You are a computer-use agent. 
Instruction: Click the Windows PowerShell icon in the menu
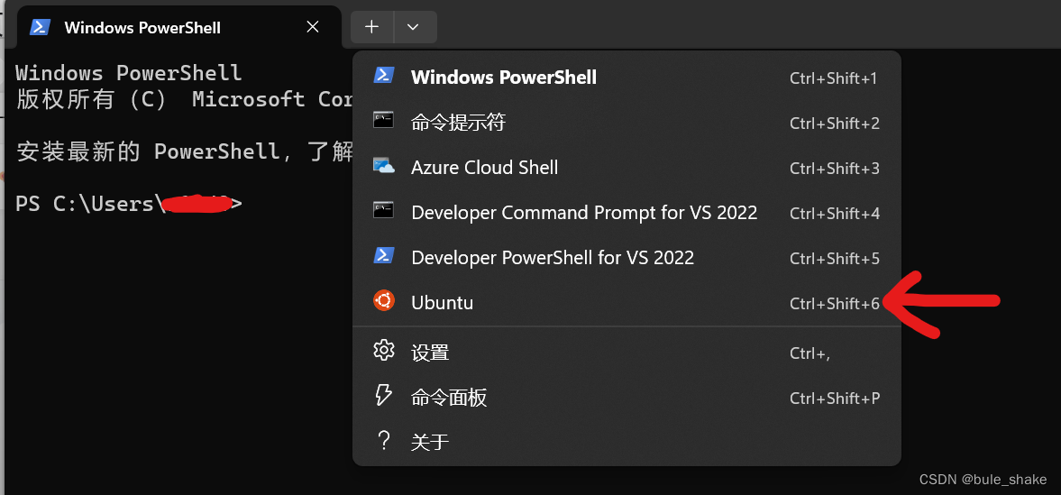click(384, 76)
